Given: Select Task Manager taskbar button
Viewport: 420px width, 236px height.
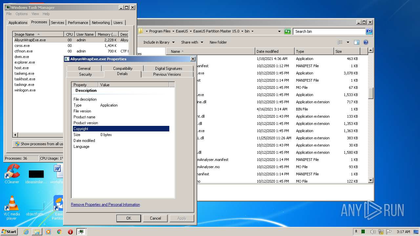Looking at the screenshot, I should [x=81, y=232].
